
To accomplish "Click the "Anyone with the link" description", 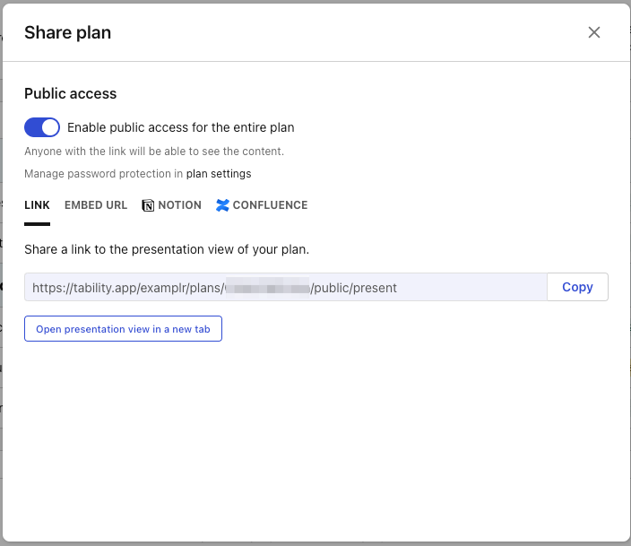I will (154, 151).
